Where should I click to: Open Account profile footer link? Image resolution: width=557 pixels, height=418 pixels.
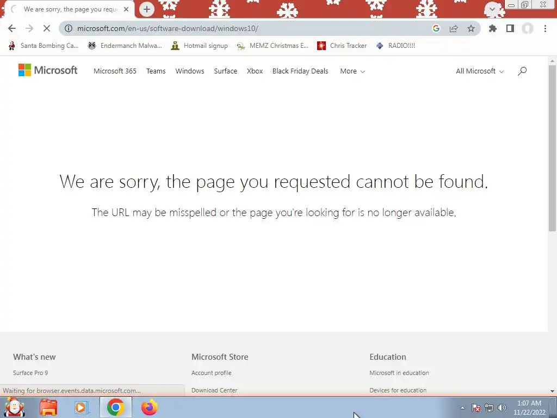point(212,373)
